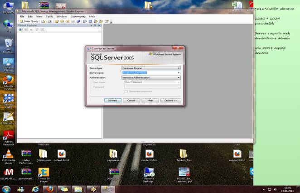Image resolution: width=300 pixels, height=193 pixels.
Task: Select the Adobe Reader 9 desktop icon
Action: pyautogui.click(x=9, y=138)
